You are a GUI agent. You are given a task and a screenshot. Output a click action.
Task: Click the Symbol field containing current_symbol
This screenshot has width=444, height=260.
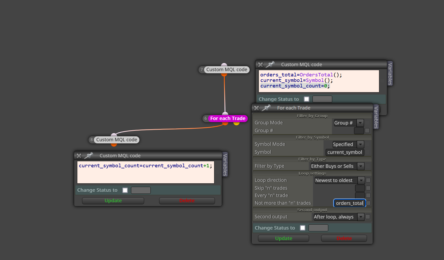(x=345, y=152)
